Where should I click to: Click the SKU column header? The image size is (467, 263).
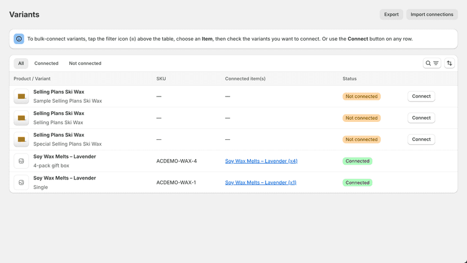click(x=161, y=78)
